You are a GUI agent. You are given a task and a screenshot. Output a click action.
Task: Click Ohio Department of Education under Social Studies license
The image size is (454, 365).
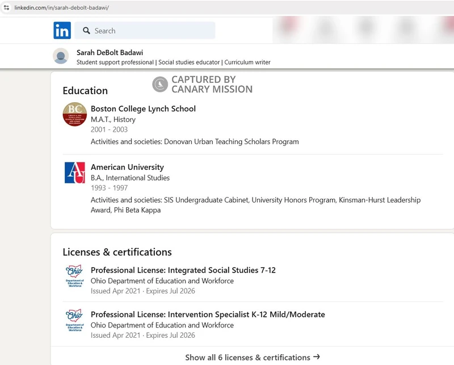pos(162,281)
